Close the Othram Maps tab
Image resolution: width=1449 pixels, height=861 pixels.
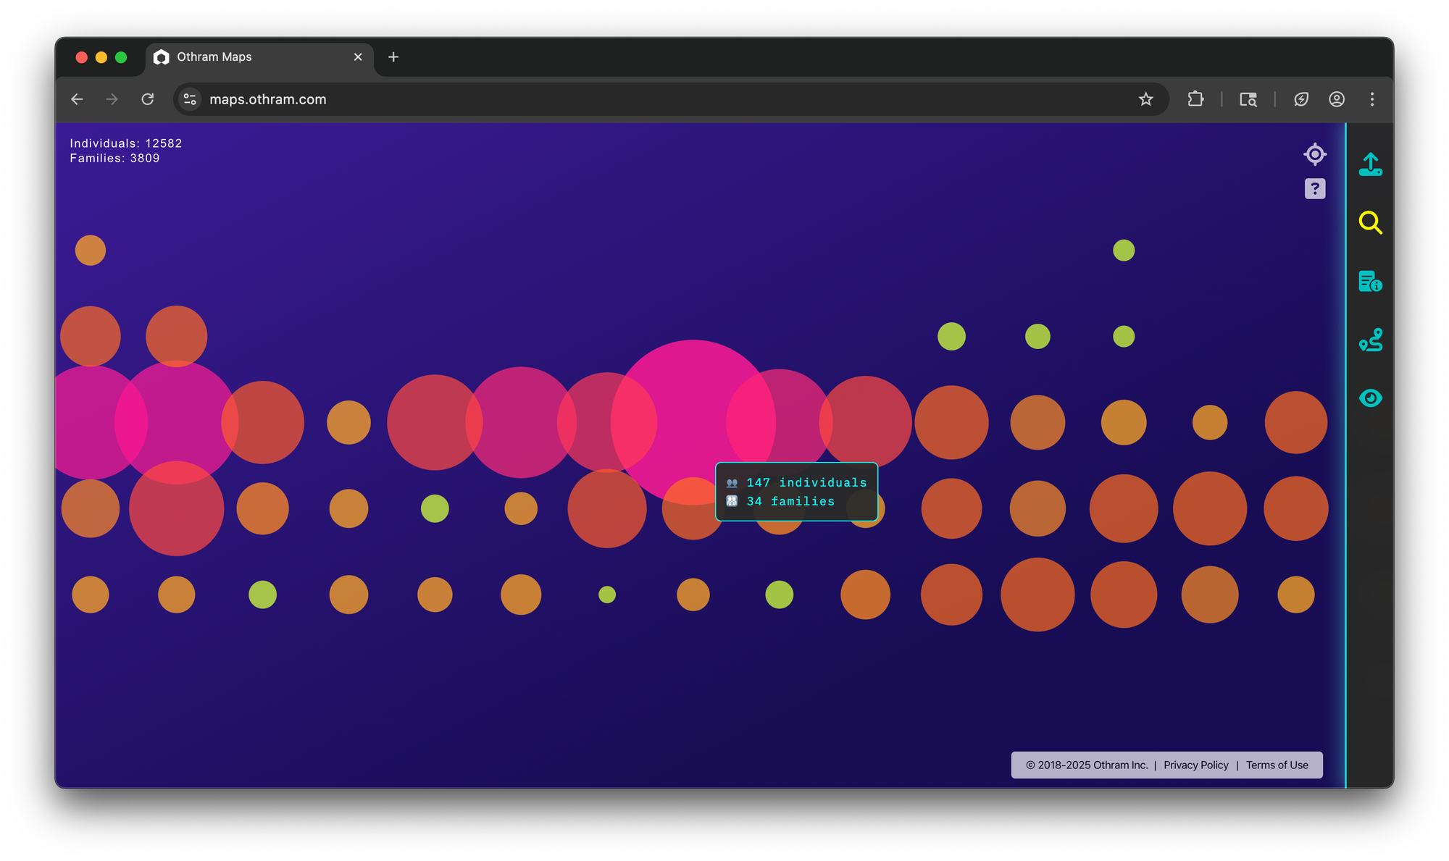(358, 57)
